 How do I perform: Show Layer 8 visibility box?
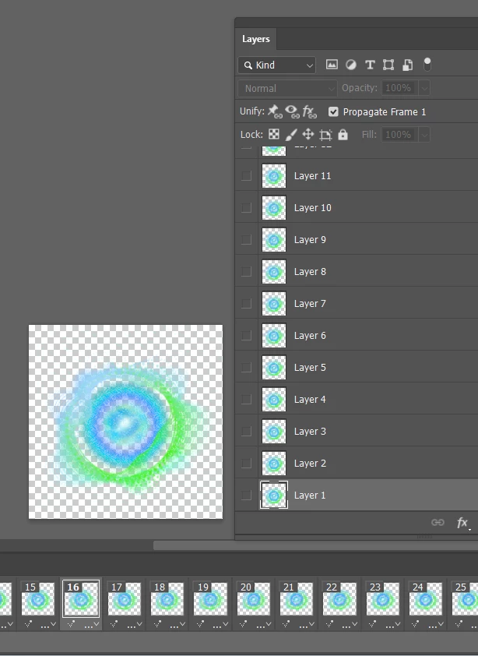pos(246,272)
